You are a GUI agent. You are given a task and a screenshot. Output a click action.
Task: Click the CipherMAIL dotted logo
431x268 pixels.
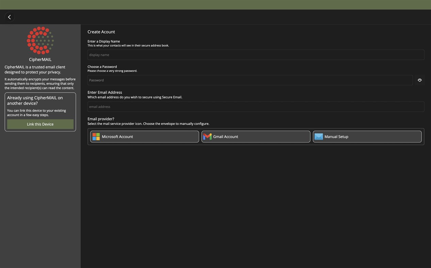(40, 40)
